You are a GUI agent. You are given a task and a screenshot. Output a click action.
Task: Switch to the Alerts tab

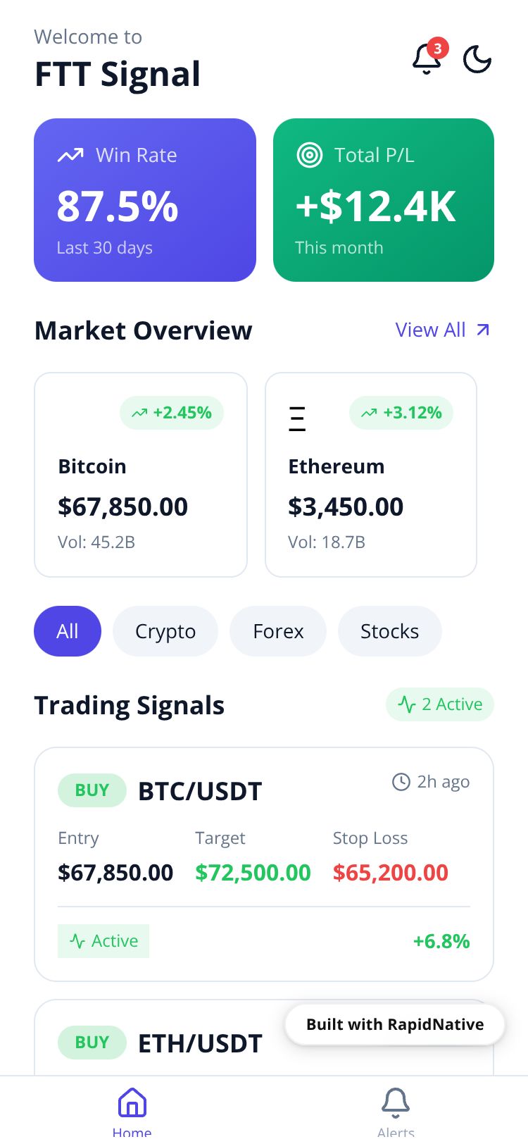tap(396, 1109)
